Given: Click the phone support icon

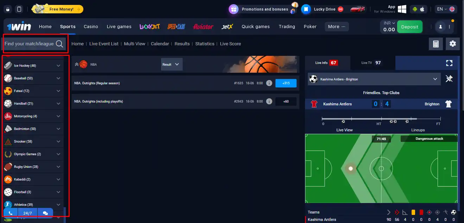Looking at the screenshot, I should [x=10, y=213].
